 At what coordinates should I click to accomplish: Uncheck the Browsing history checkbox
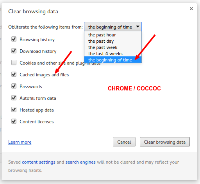pyautogui.click(x=14, y=39)
